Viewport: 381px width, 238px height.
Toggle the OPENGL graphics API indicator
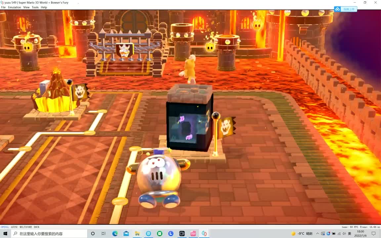coord(5,227)
